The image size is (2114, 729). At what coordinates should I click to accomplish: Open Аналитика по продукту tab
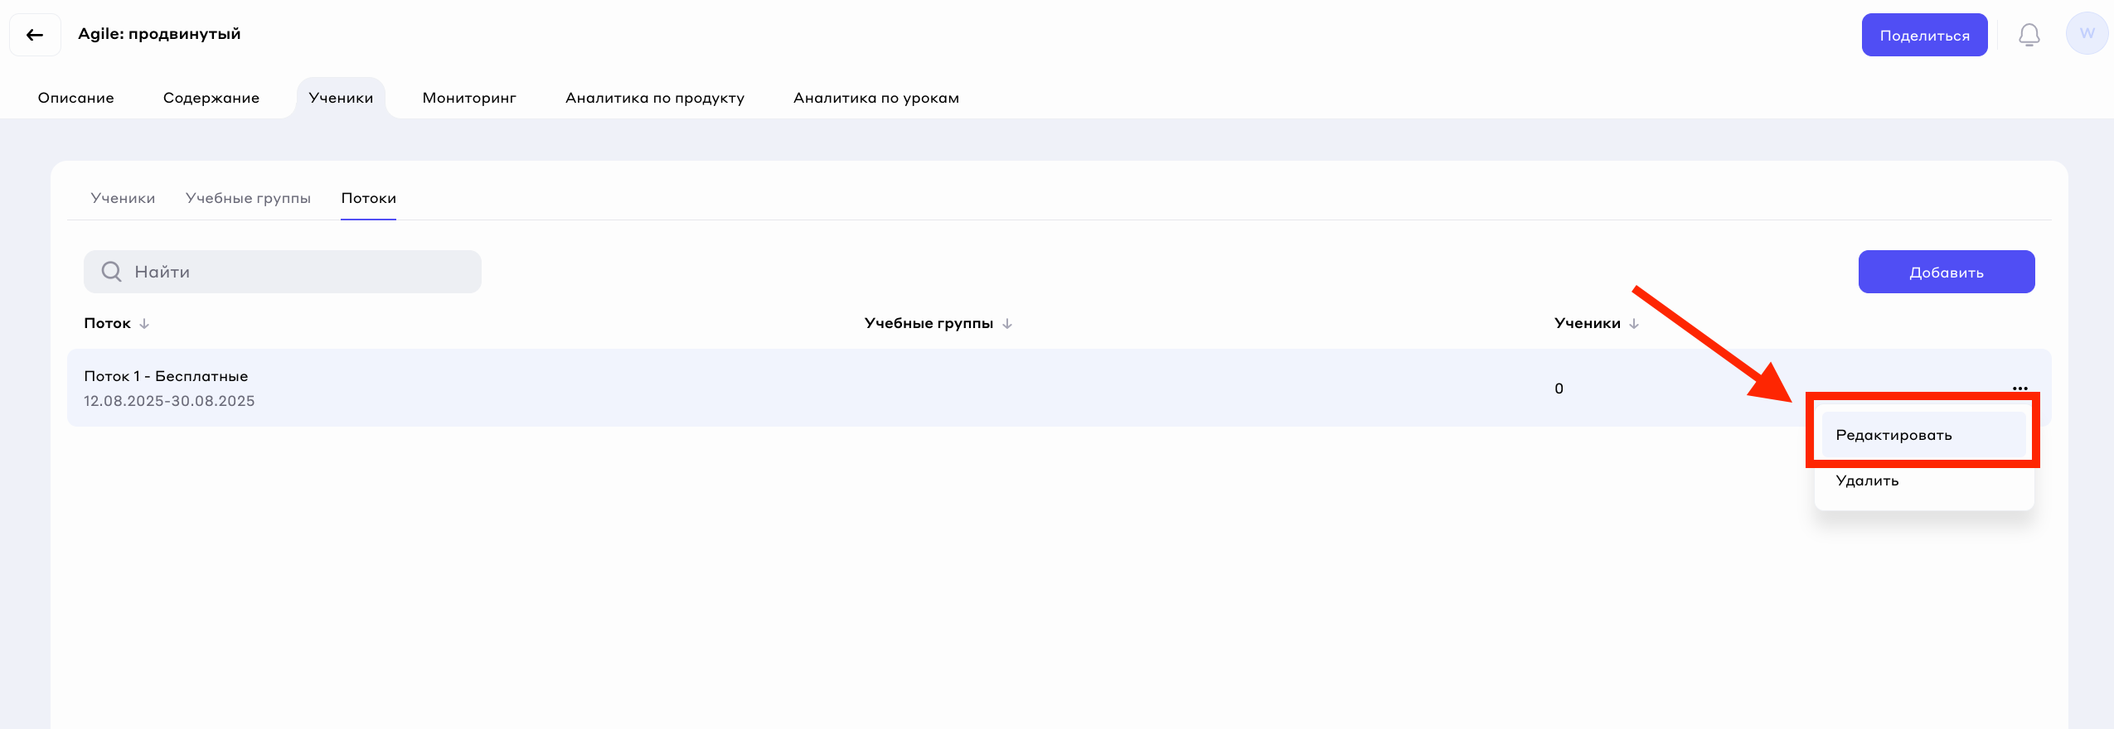tap(655, 98)
